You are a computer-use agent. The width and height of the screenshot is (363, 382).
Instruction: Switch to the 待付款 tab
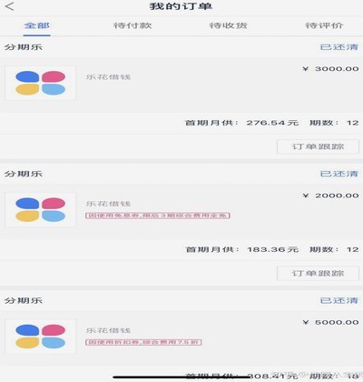point(132,25)
